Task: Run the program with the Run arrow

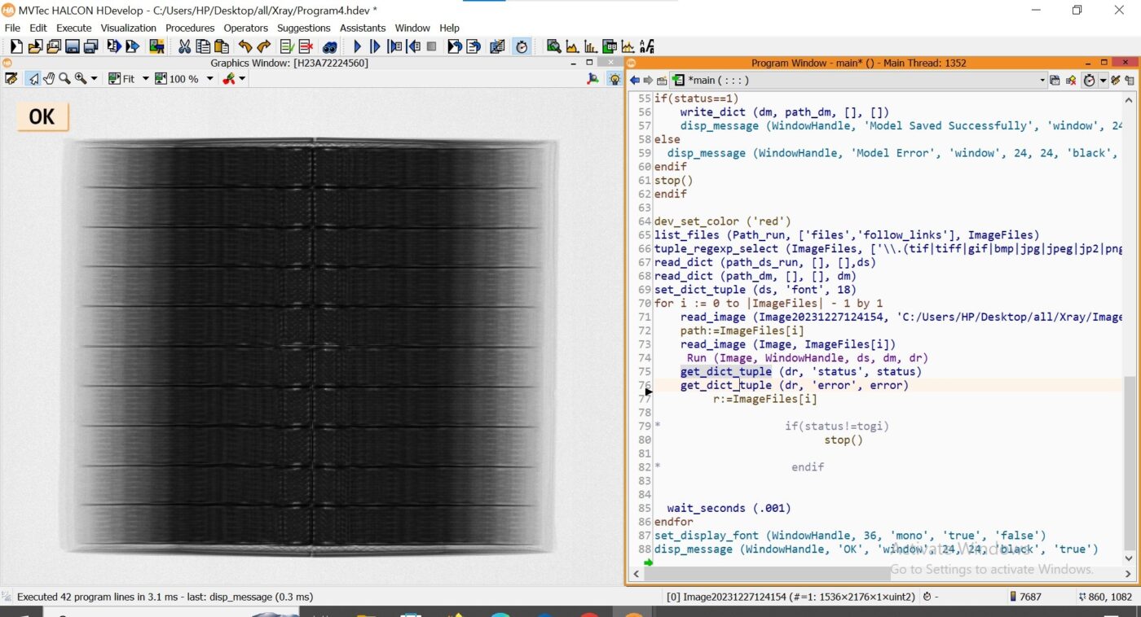Action: pos(357,46)
